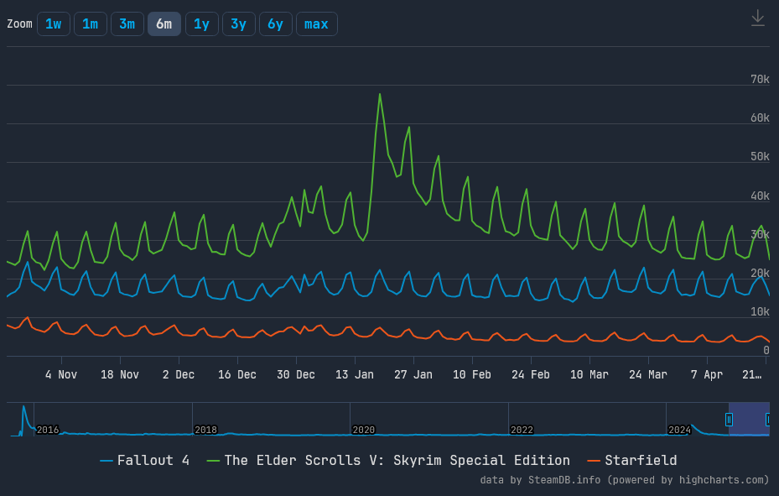The image size is (779, 496).
Task: Click the 24 Mar x-axis label
Action: pyautogui.click(x=648, y=375)
